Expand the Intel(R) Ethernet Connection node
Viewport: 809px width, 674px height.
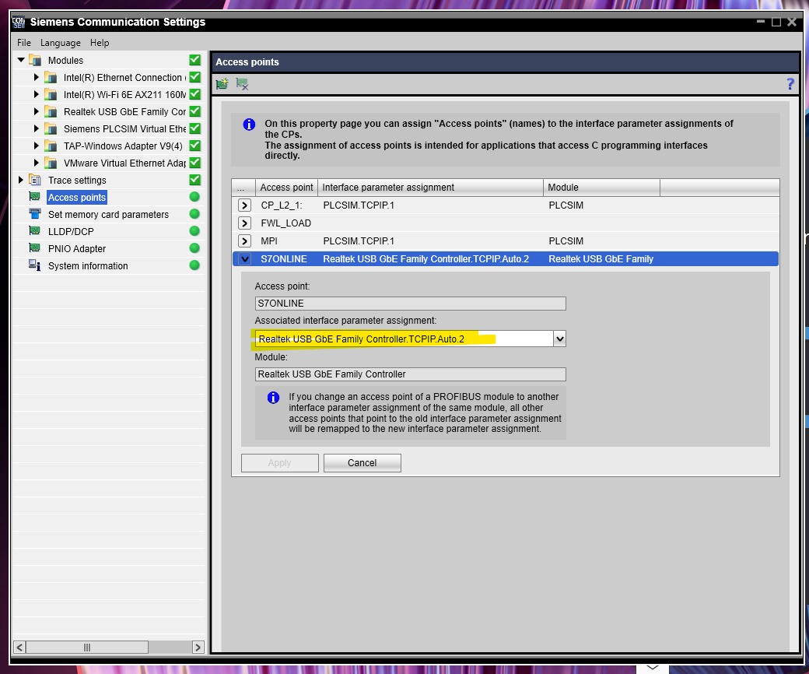click(36, 77)
